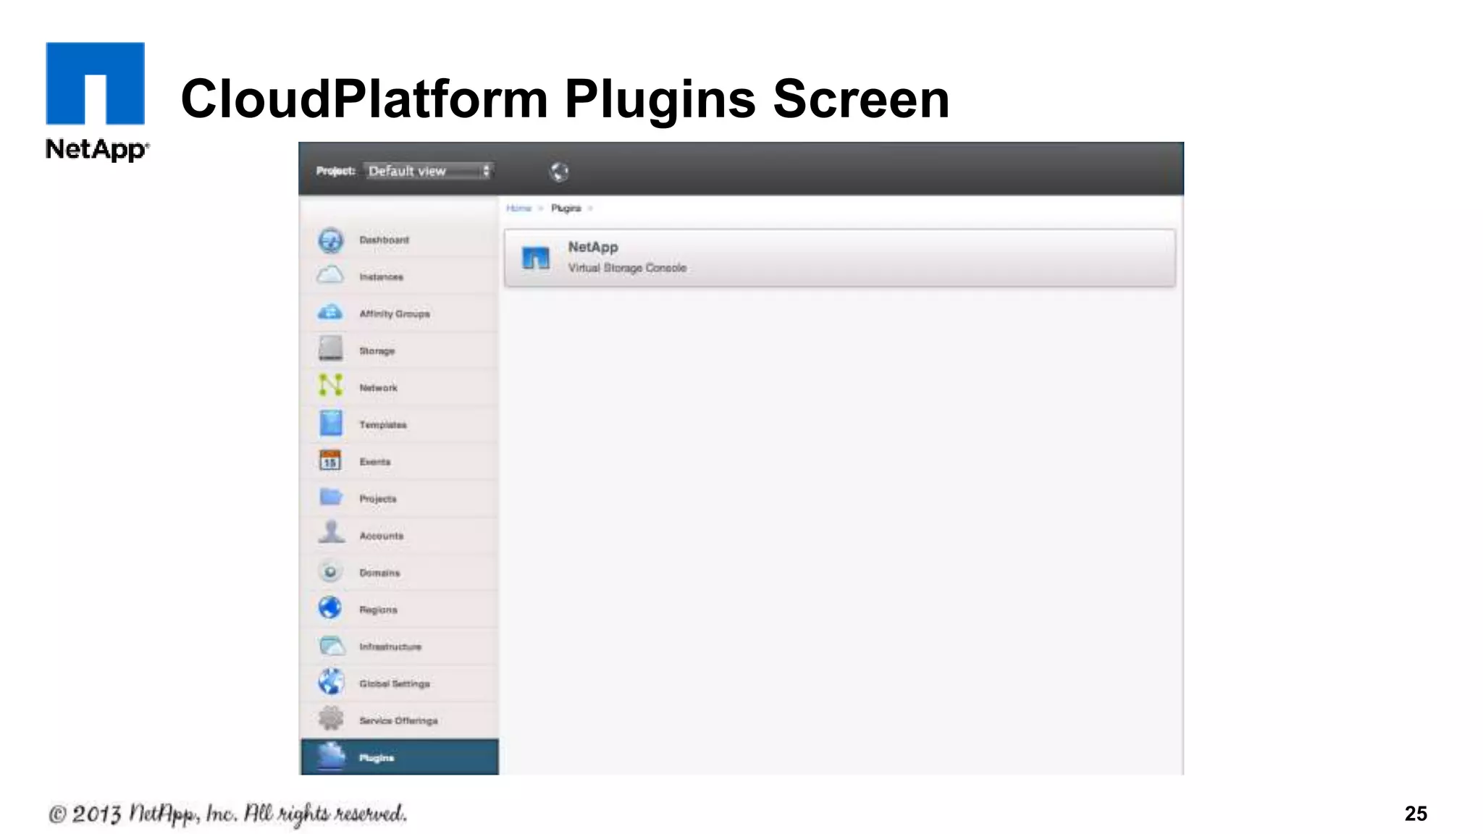Click the Plugins puzzle icon
The width and height of the screenshot is (1483, 834).
[x=331, y=756]
